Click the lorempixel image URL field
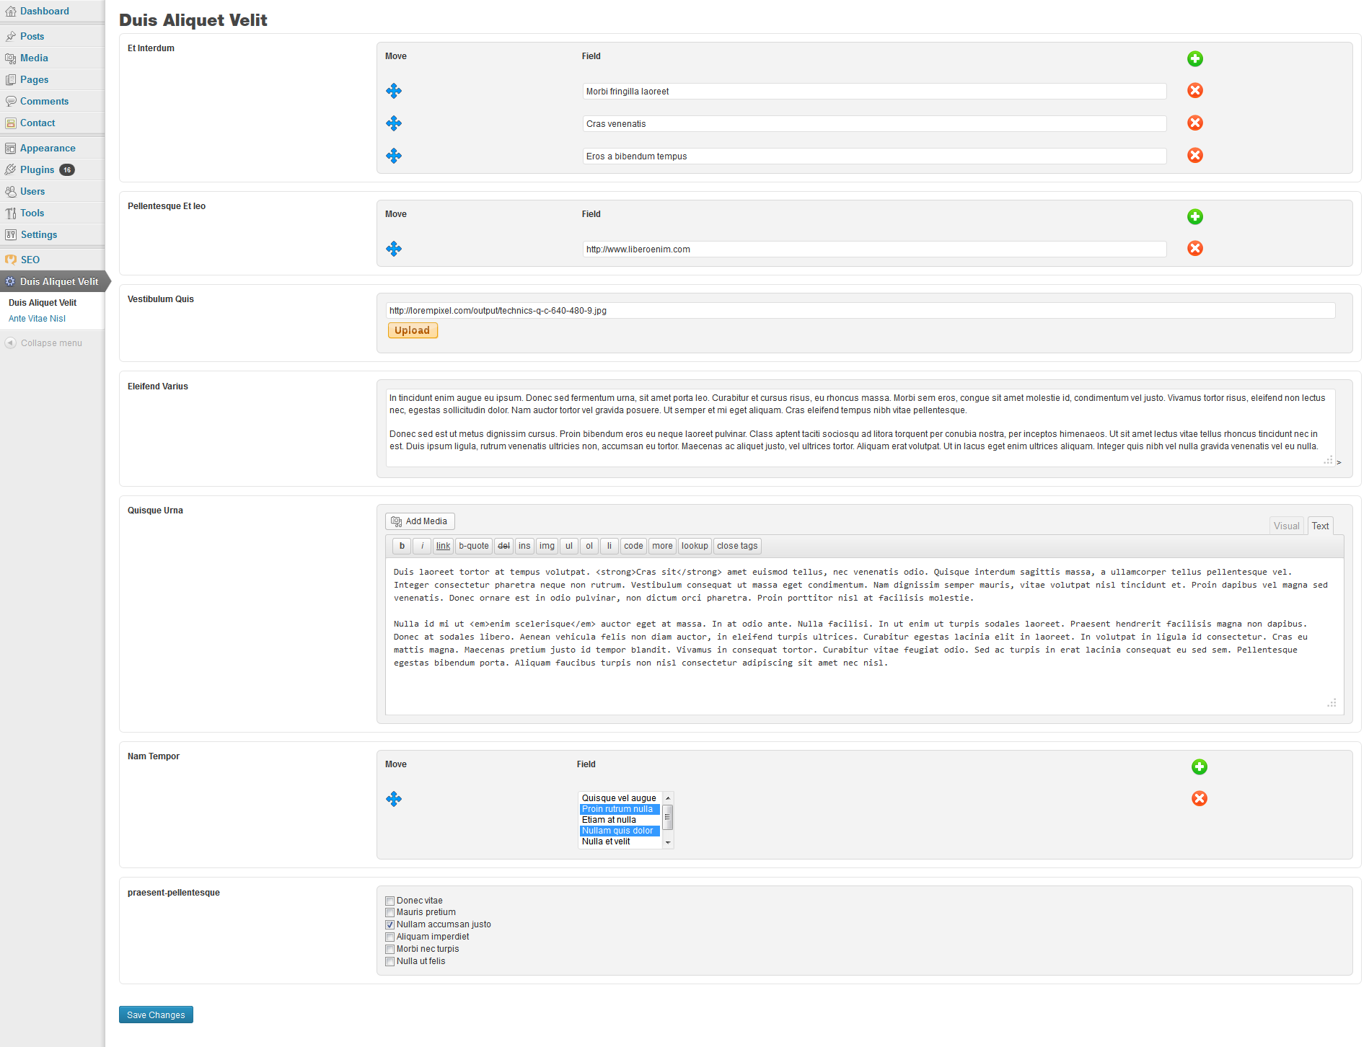This screenshot has width=1369, height=1047. tap(860, 311)
